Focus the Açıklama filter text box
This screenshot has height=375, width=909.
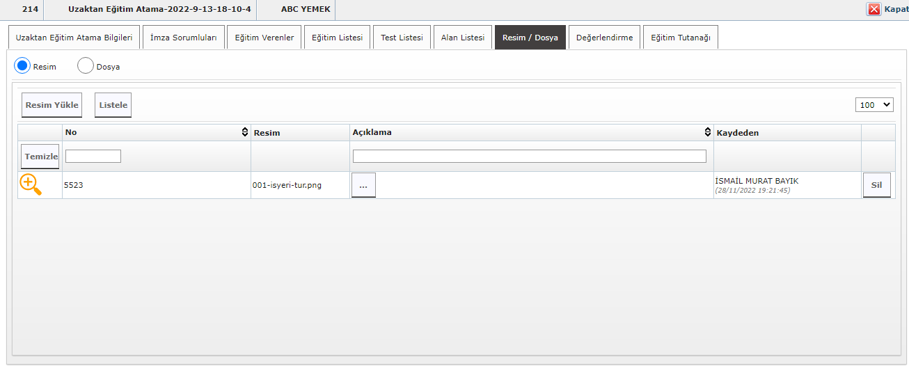pos(529,157)
